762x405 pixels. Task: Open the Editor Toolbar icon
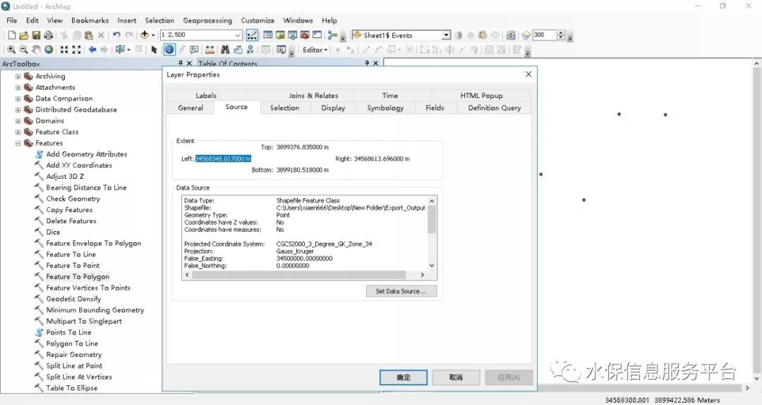tap(252, 35)
